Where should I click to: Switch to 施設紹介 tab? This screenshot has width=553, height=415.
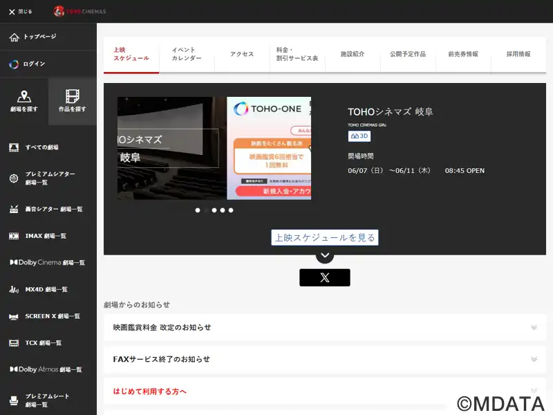(x=353, y=55)
